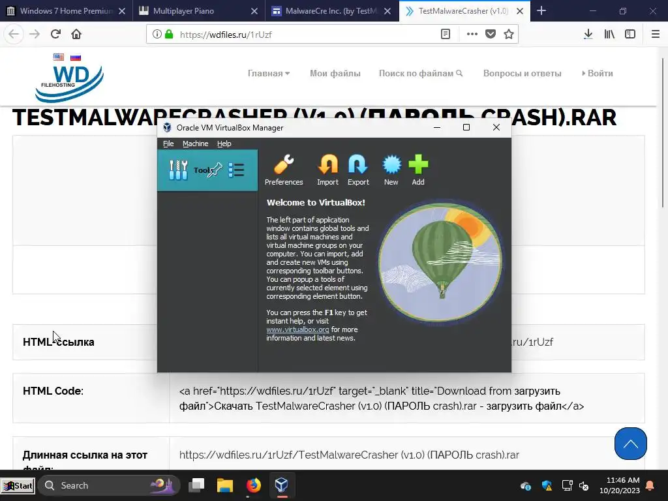Maximize the VirtualBox Manager window
Image resolution: width=668 pixels, height=501 pixels.
click(x=466, y=127)
